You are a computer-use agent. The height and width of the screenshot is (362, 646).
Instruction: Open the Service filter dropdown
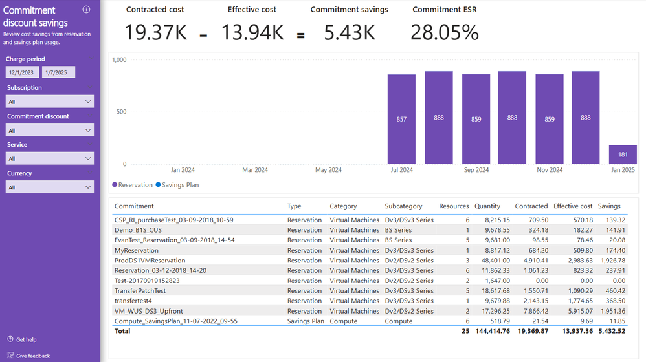click(x=50, y=158)
